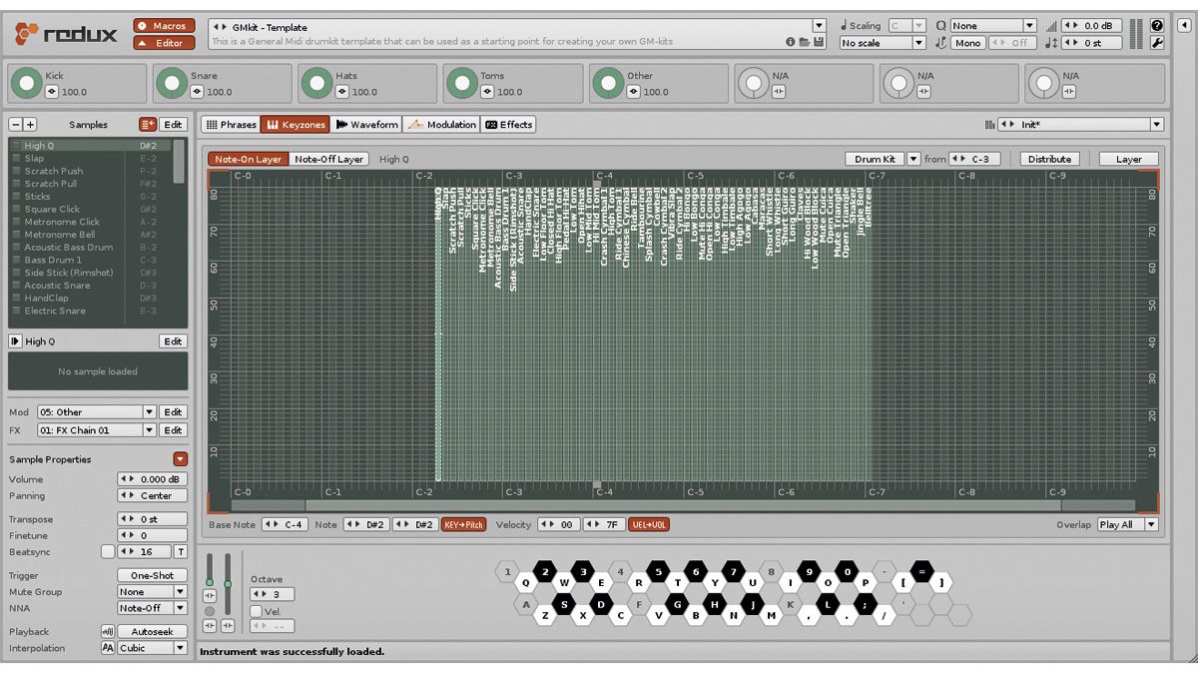Screen dimensions: 1198x674
Task: Play the High Q sample preview icon
Action: [x=16, y=341]
